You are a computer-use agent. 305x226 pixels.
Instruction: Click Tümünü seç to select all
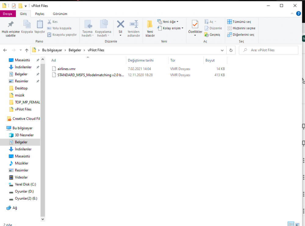[x=239, y=22]
